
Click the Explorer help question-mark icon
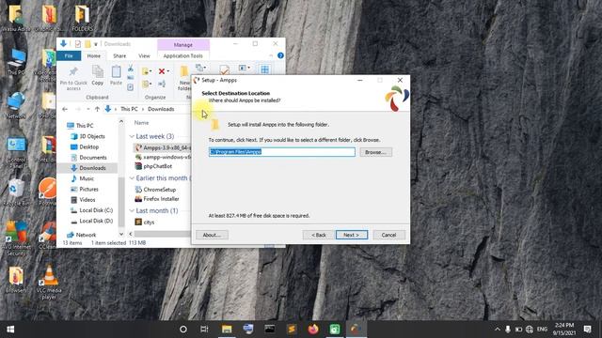(x=280, y=55)
